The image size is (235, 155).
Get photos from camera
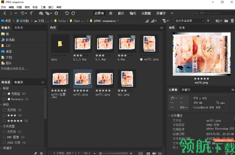(x=41, y=13)
